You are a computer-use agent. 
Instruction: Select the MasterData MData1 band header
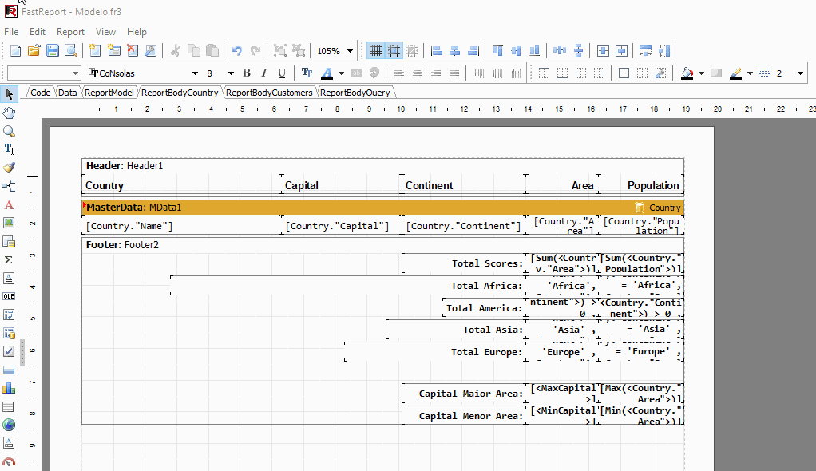tap(382, 207)
